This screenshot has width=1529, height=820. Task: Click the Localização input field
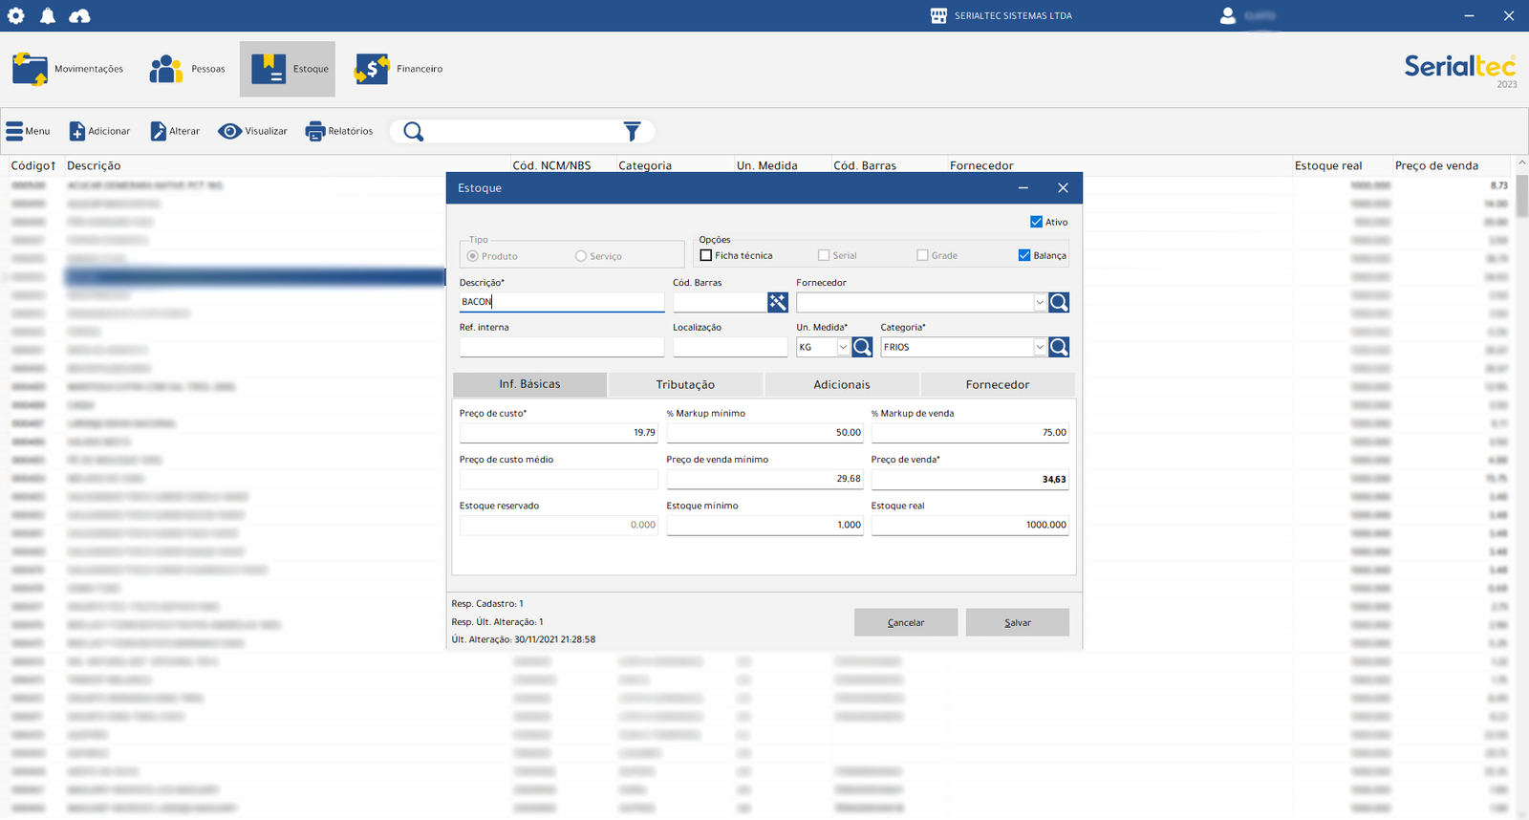pyautogui.click(x=730, y=347)
